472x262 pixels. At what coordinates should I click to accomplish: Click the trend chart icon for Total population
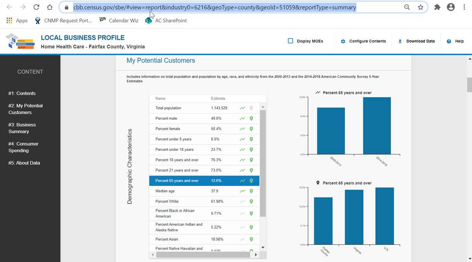point(243,108)
